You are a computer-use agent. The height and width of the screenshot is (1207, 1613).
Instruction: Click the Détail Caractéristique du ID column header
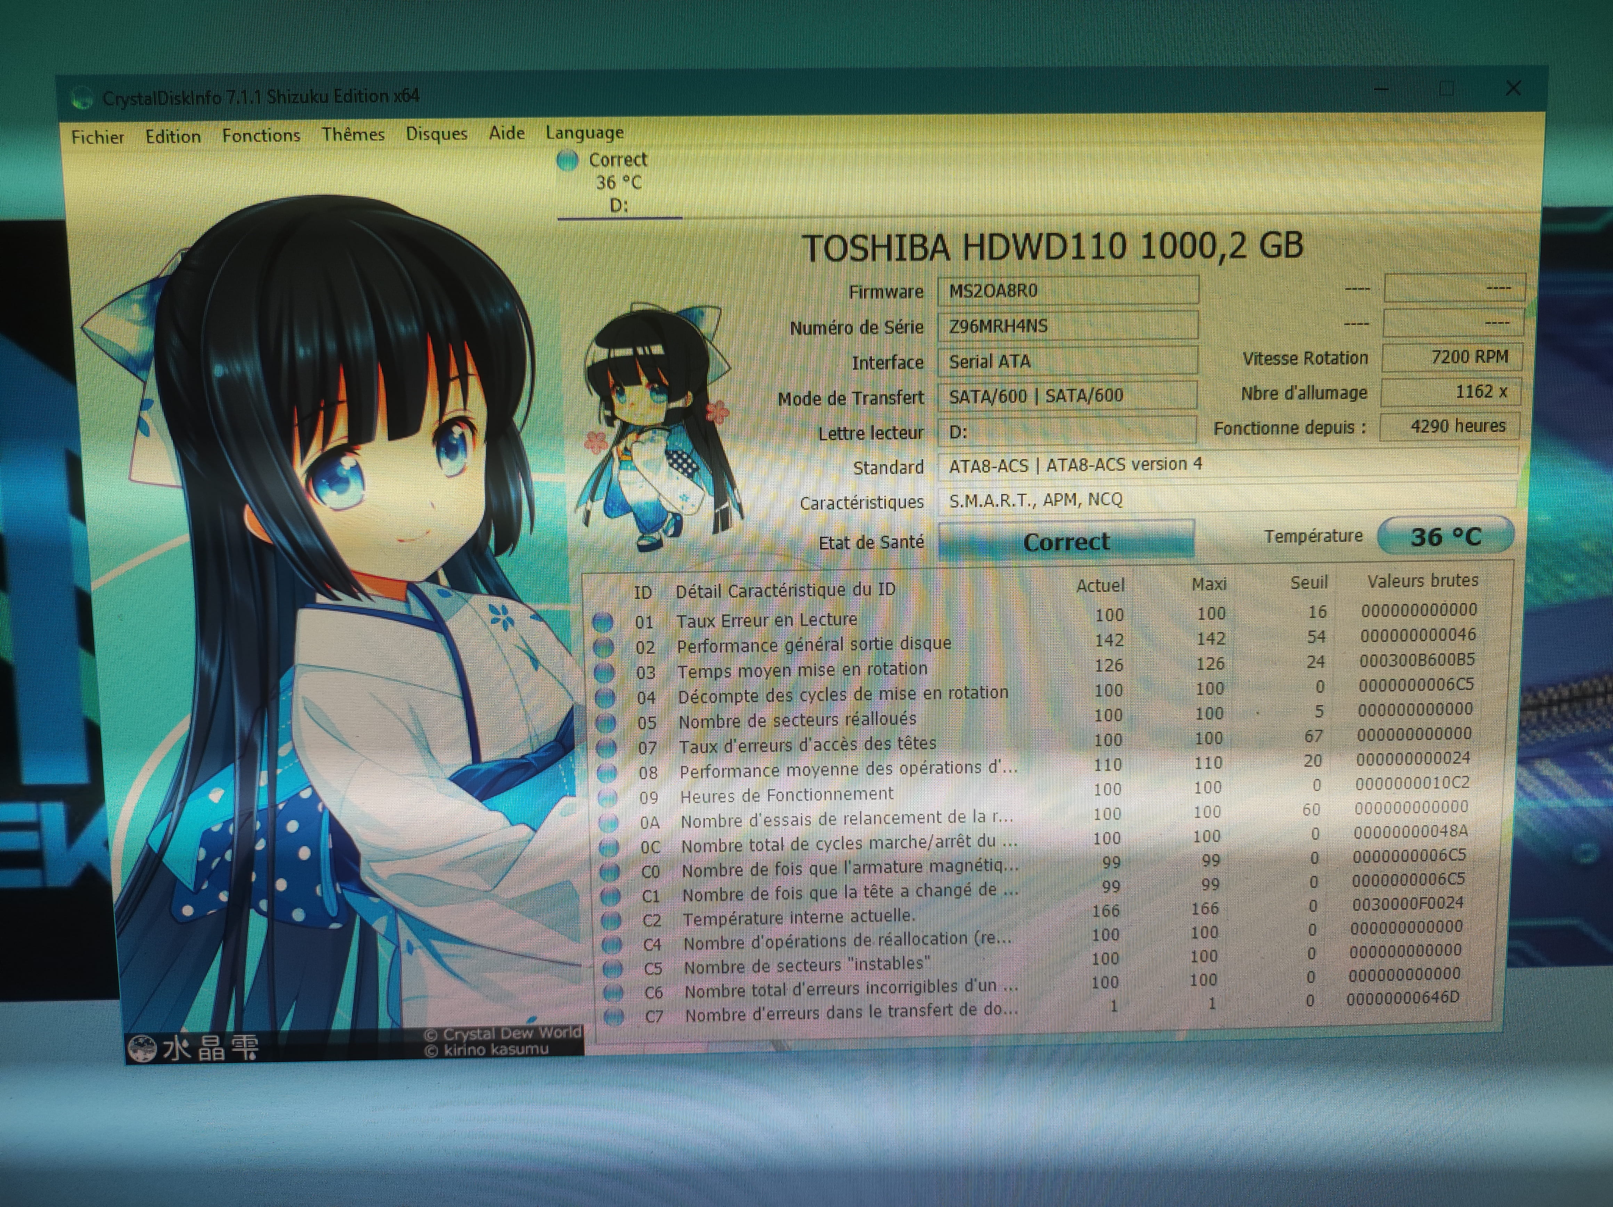[785, 590]
